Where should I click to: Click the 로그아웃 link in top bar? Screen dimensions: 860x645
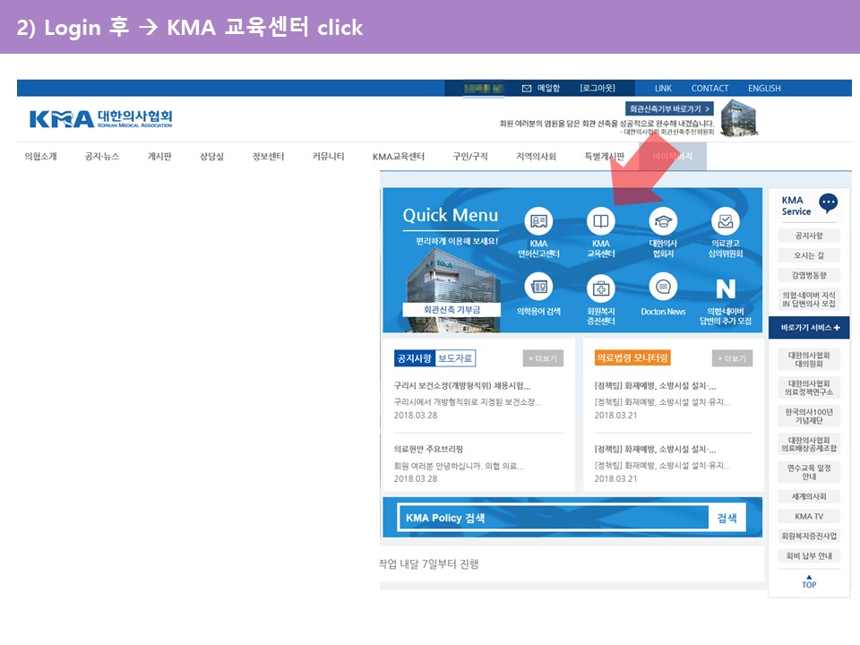coord(598,88)
